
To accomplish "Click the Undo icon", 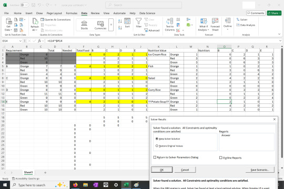I will 39,5.
